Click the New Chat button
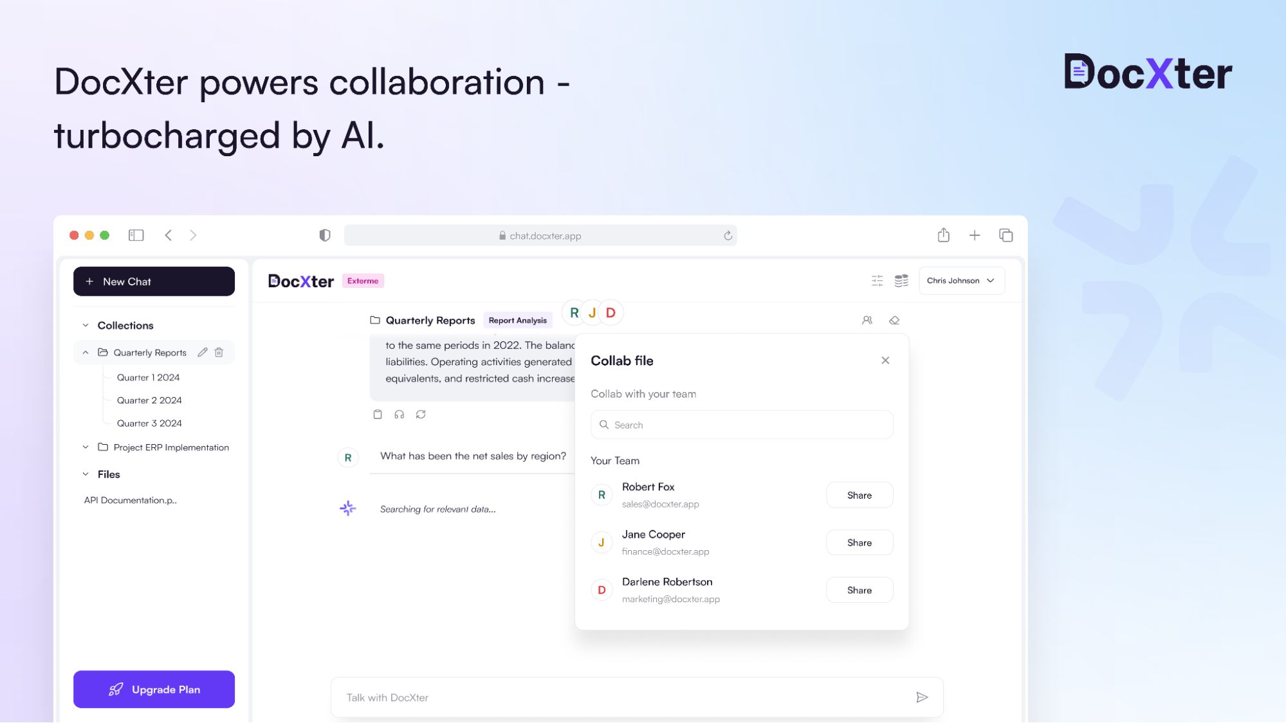The image size is (1286, 723). coord(154,281)
